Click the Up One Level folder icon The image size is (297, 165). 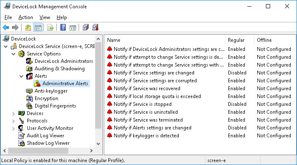tap(28, 28)
